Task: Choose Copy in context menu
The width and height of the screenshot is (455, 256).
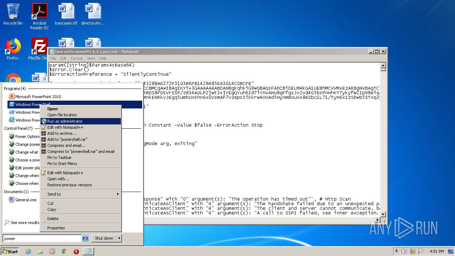Action: tap(81, 209)
